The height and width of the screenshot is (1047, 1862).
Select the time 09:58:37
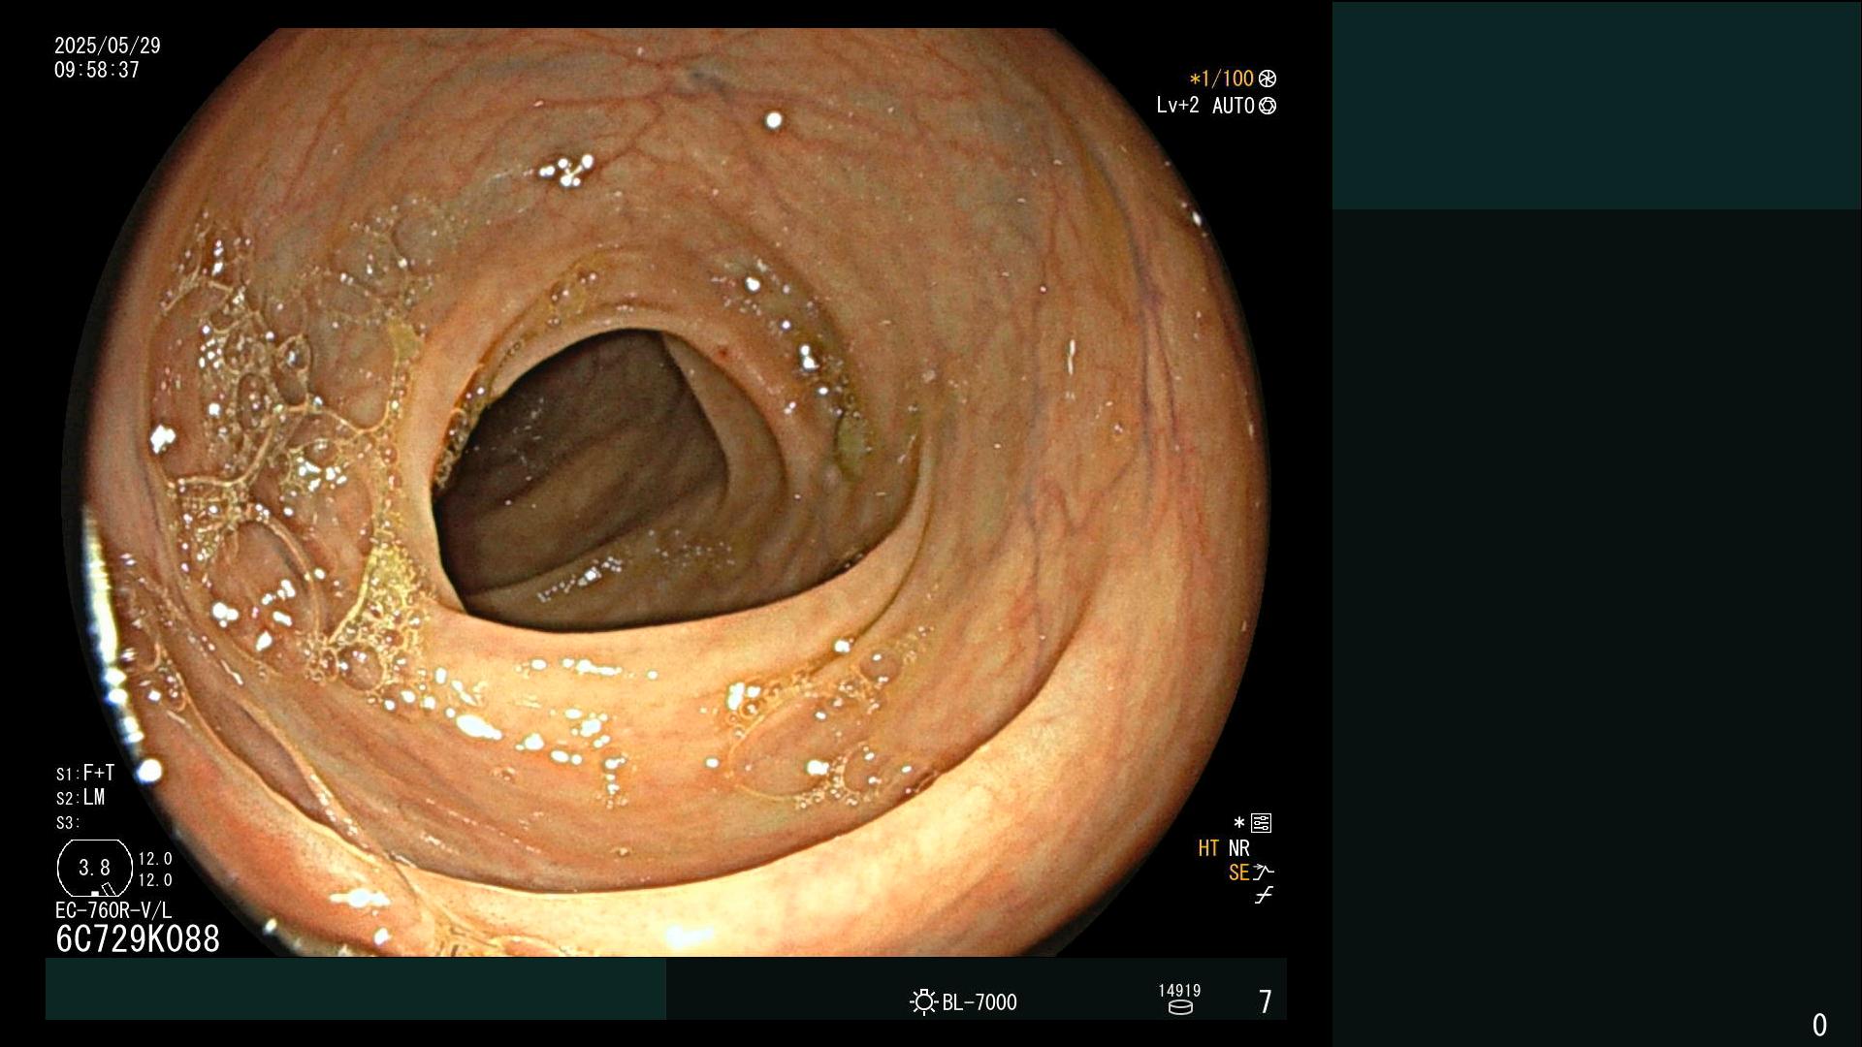tap(97, 70)
